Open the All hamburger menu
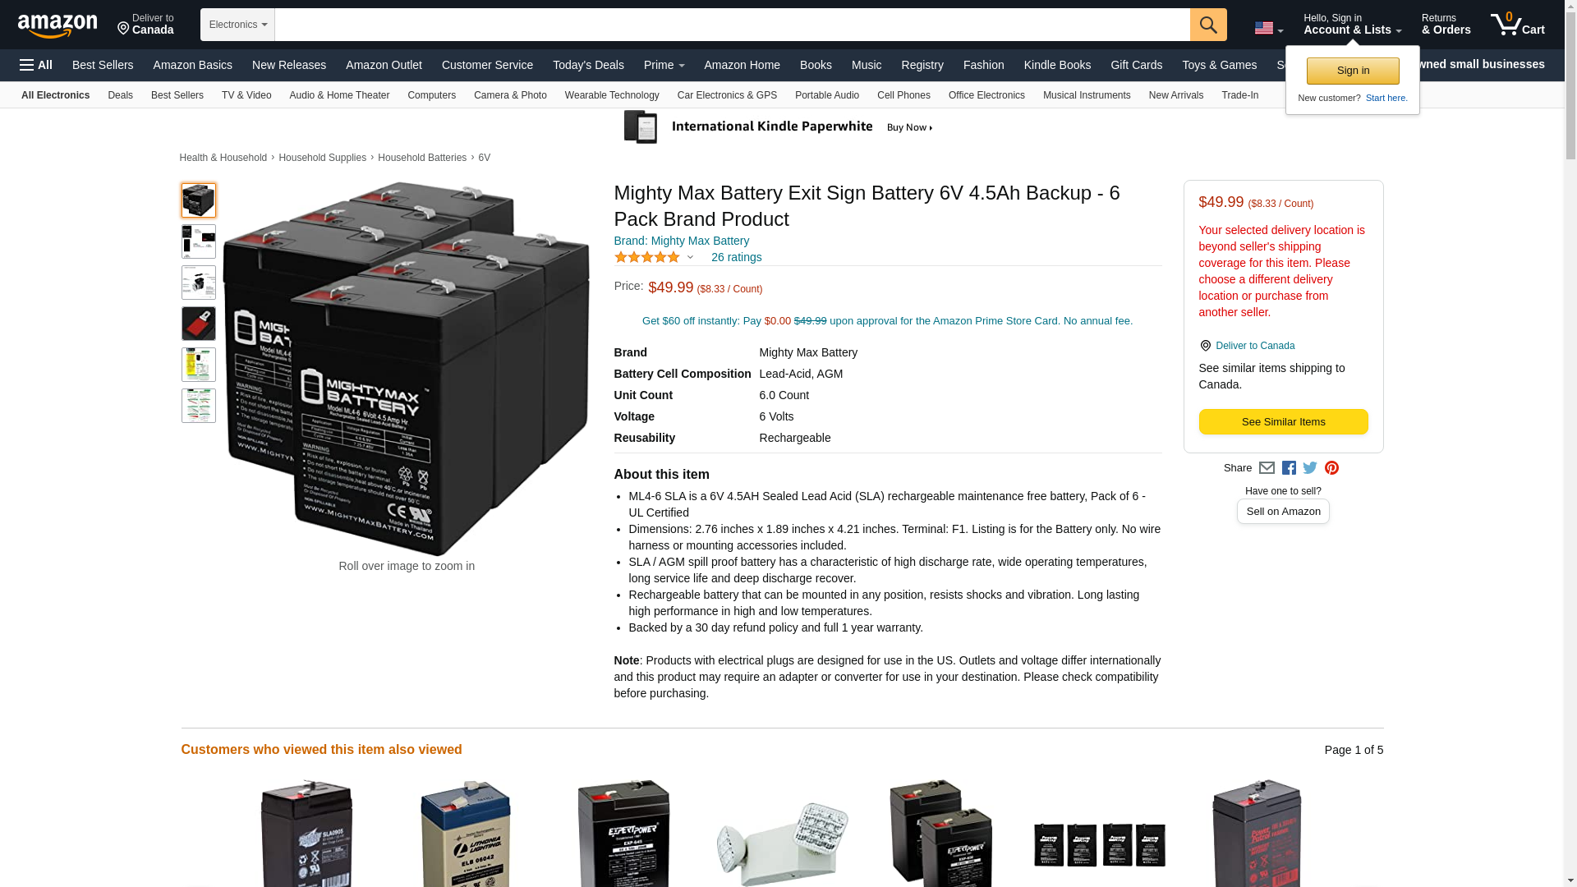The image size is (1577, 887). pyautogui.click(x=36, y=65)
